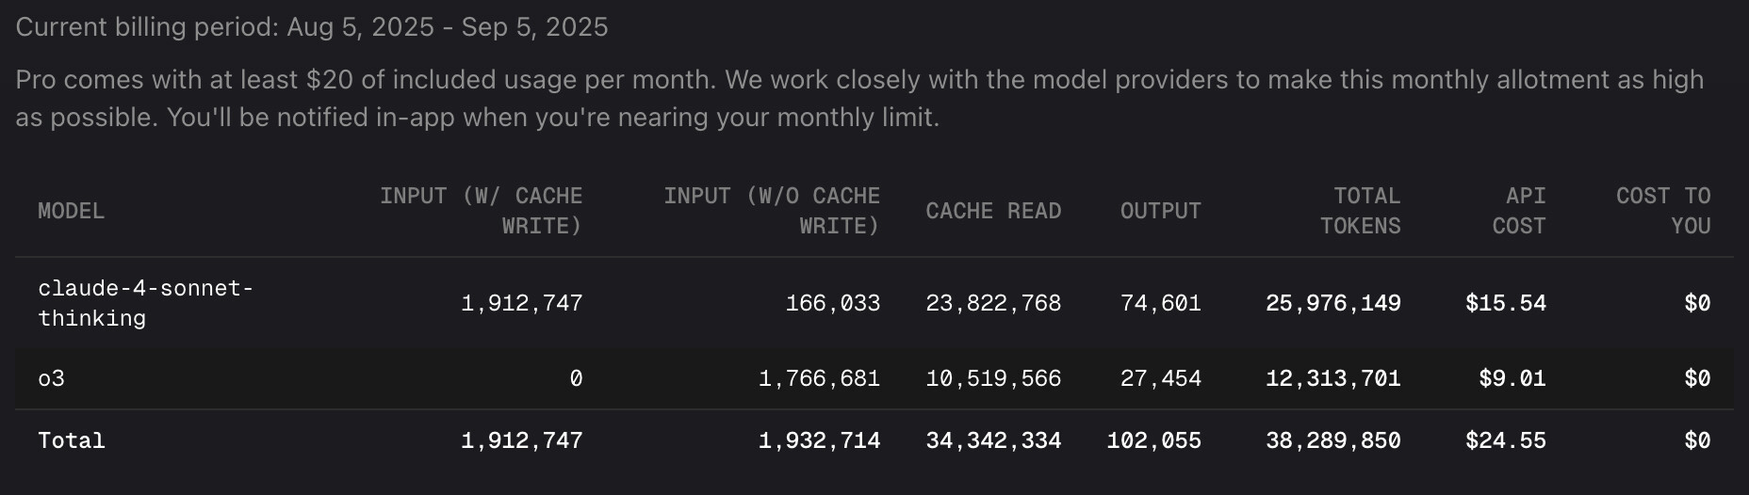Click the Total row label
The height and width of the screenshot is (495, 1749).
click(x=72, y=440)
